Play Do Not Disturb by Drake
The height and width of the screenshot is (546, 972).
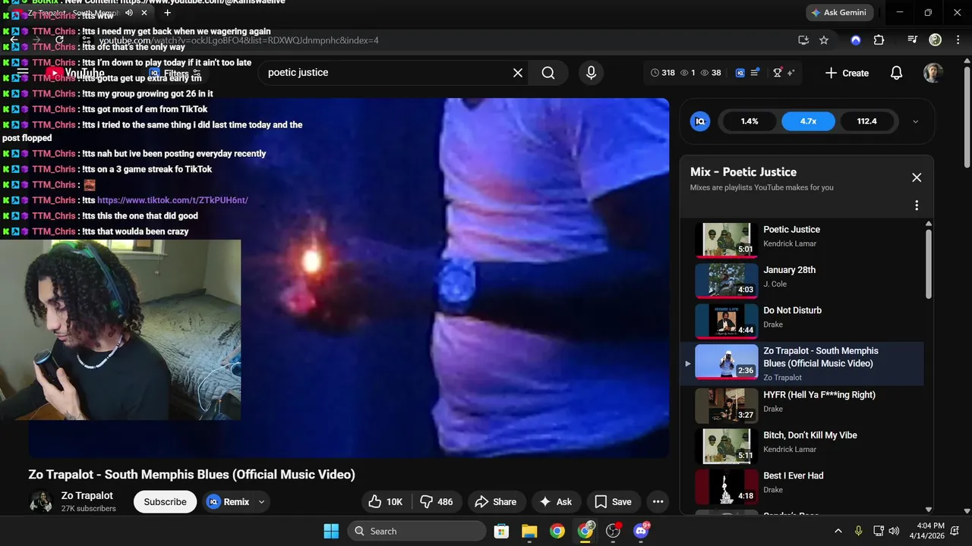coord(803,320)
